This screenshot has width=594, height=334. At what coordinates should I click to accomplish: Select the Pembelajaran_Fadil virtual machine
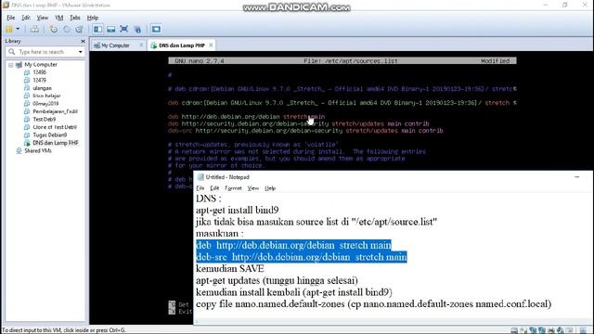tap(56, 111)
